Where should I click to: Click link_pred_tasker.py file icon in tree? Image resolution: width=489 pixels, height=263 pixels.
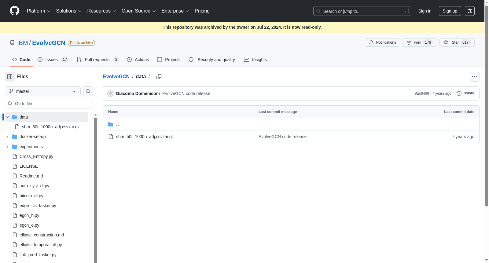(x=15, y=255)
